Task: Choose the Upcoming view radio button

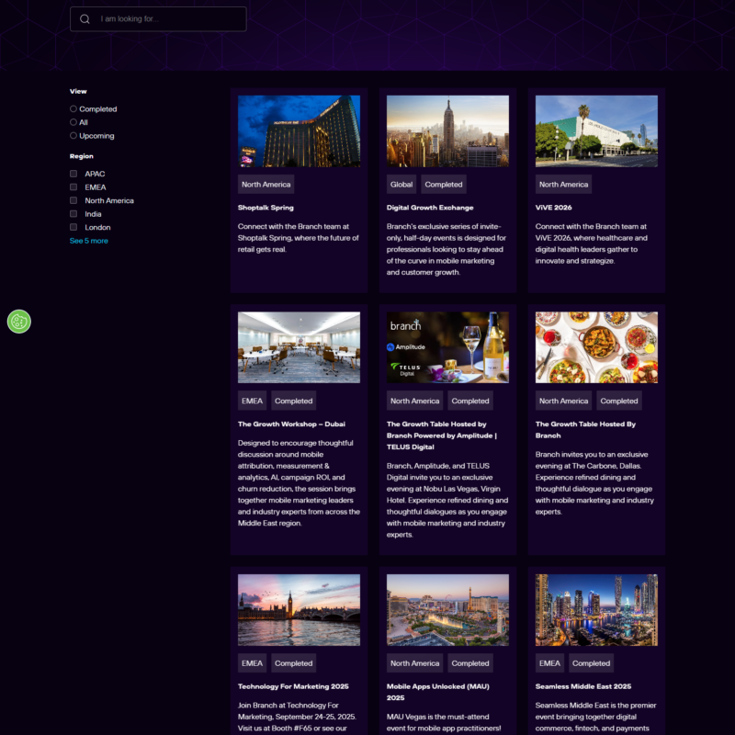Action: click(x=73, y=136)
